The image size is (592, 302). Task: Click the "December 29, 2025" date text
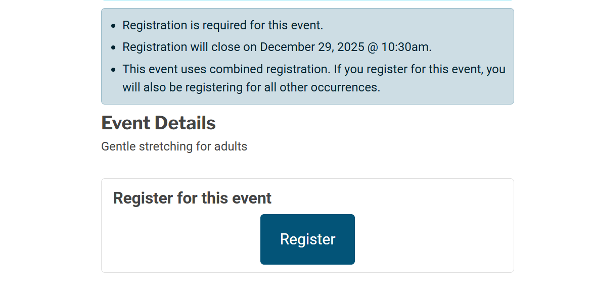click(311, 47)
